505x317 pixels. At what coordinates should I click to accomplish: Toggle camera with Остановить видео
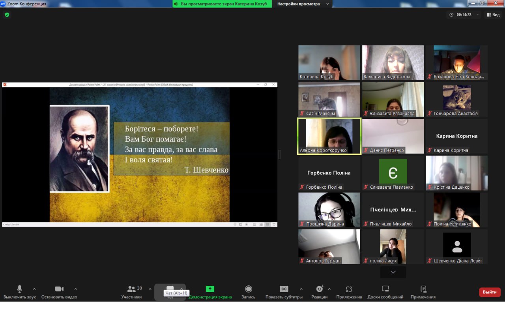[59, 289]
